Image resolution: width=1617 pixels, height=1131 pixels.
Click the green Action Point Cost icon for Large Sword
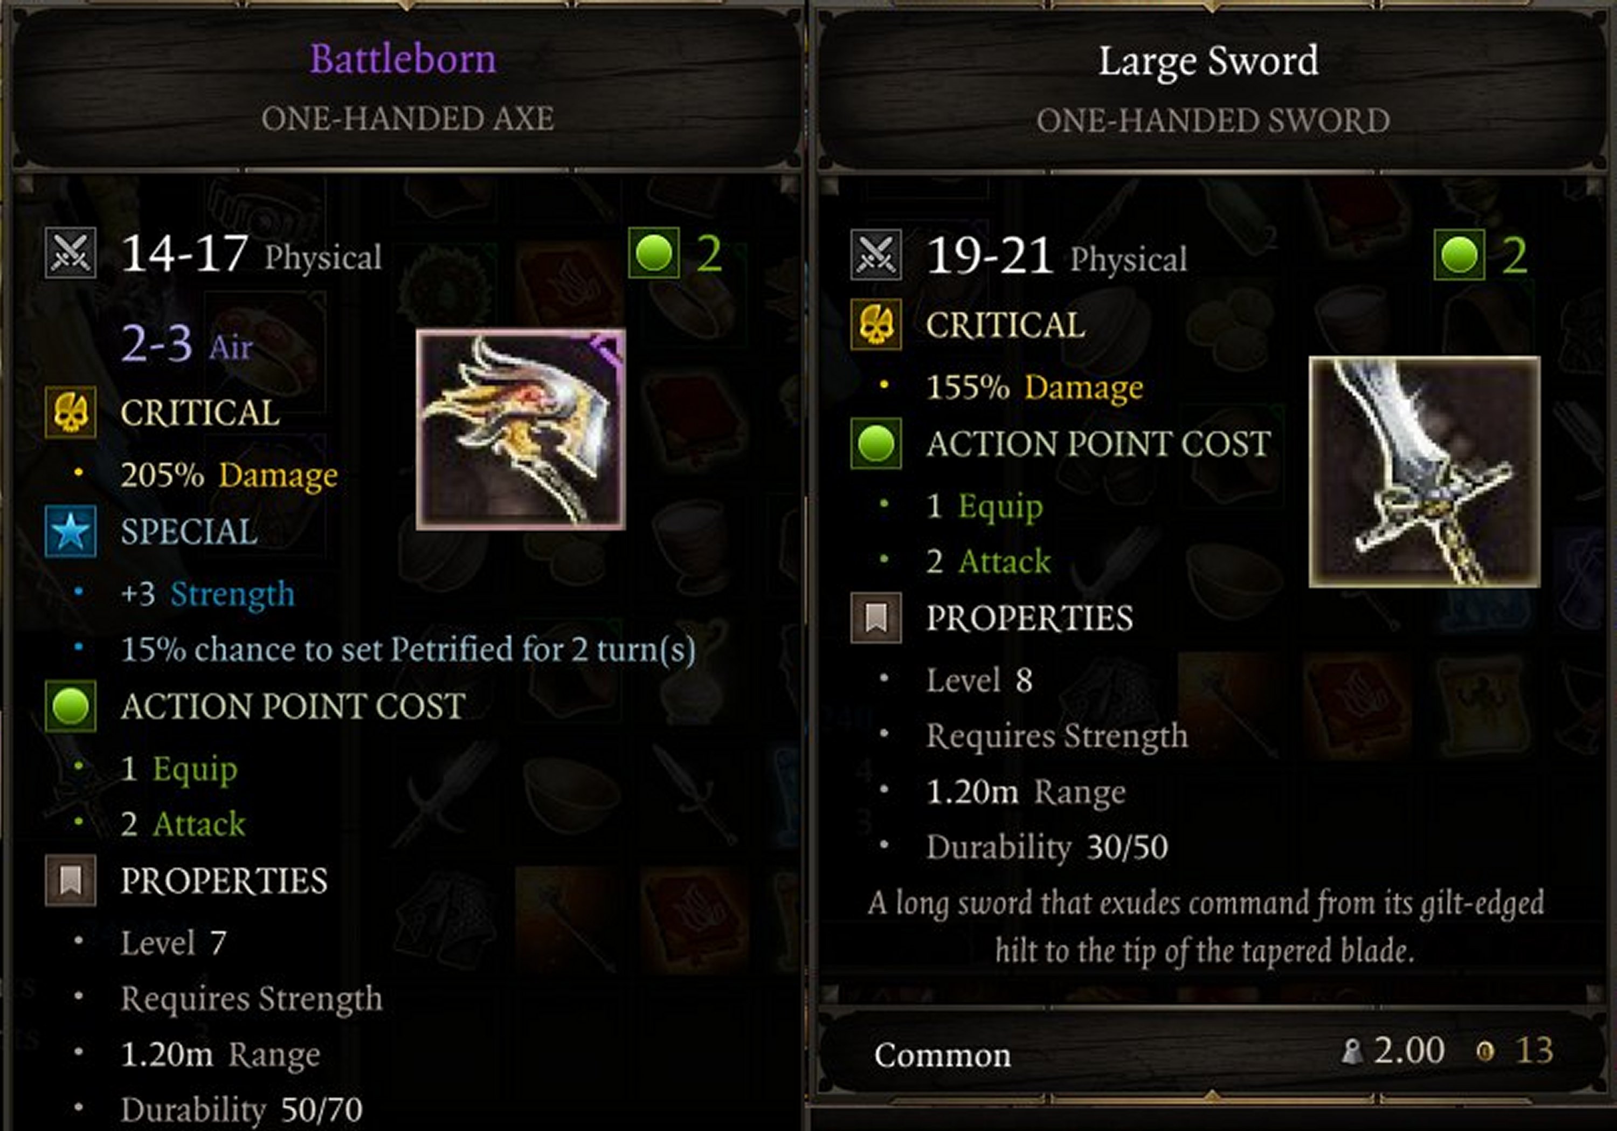pos(875,444)
